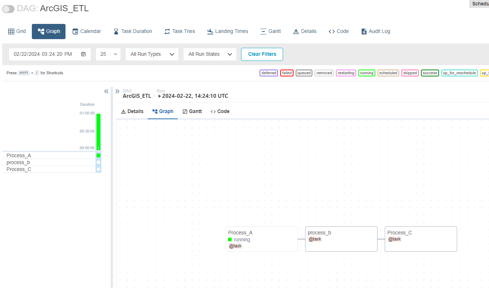Click the Clear Filters button
The width and height of the screenshot is (489, 288).
262,54
